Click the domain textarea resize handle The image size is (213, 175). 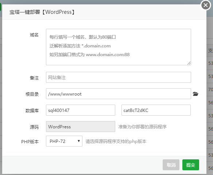pos(189,63)
